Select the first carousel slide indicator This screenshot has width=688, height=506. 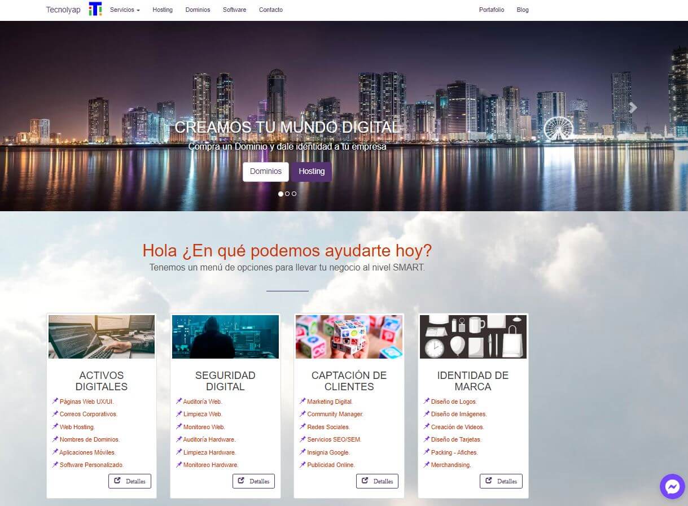tap(281, 194)
